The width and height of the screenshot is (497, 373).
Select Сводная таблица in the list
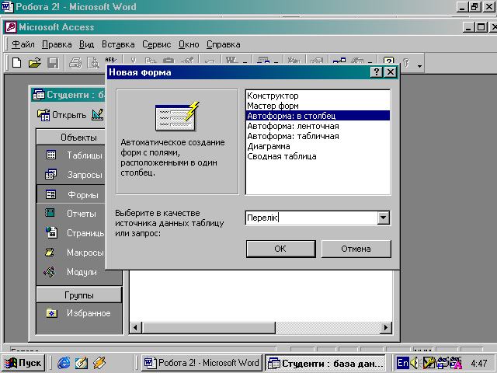[x=318, y=156]
